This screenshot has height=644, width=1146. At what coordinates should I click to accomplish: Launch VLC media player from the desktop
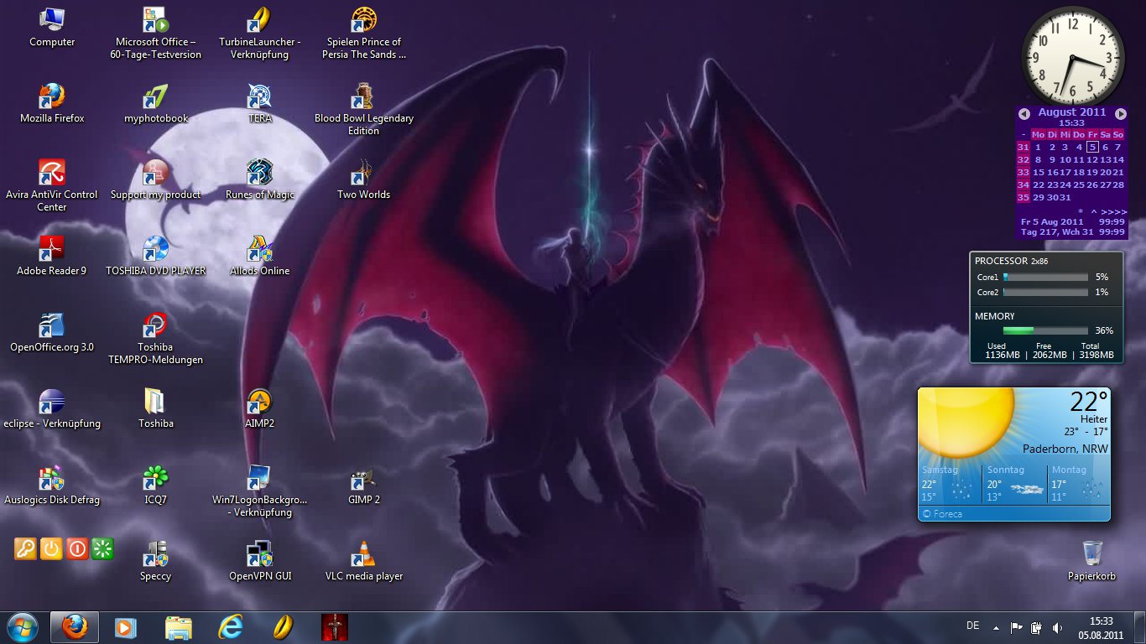[x=363, y=555]
